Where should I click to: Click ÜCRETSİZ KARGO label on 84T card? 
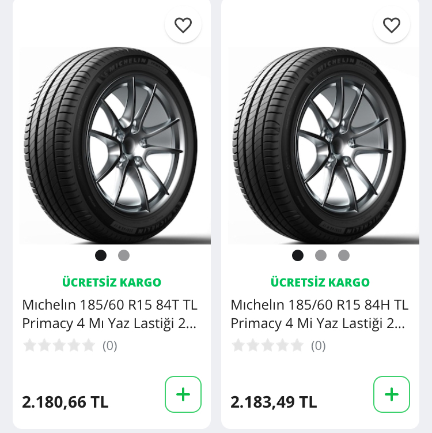click(112, 283)
